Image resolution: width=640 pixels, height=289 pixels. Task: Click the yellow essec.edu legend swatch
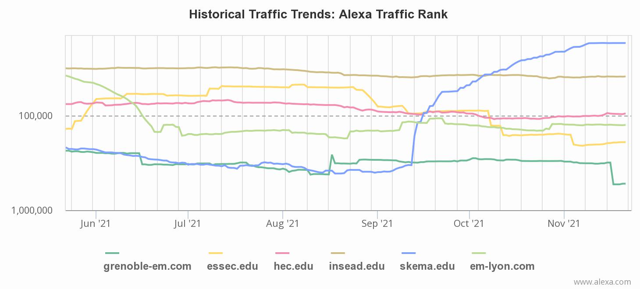pyautogui.click(x=215, y=253)
